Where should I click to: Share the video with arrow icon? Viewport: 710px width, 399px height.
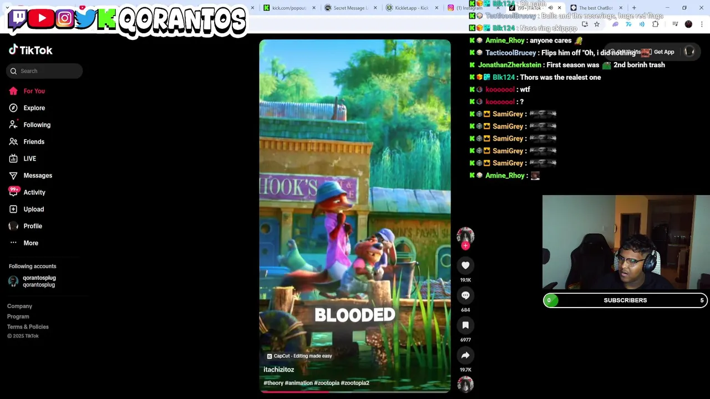pos(465,355)
